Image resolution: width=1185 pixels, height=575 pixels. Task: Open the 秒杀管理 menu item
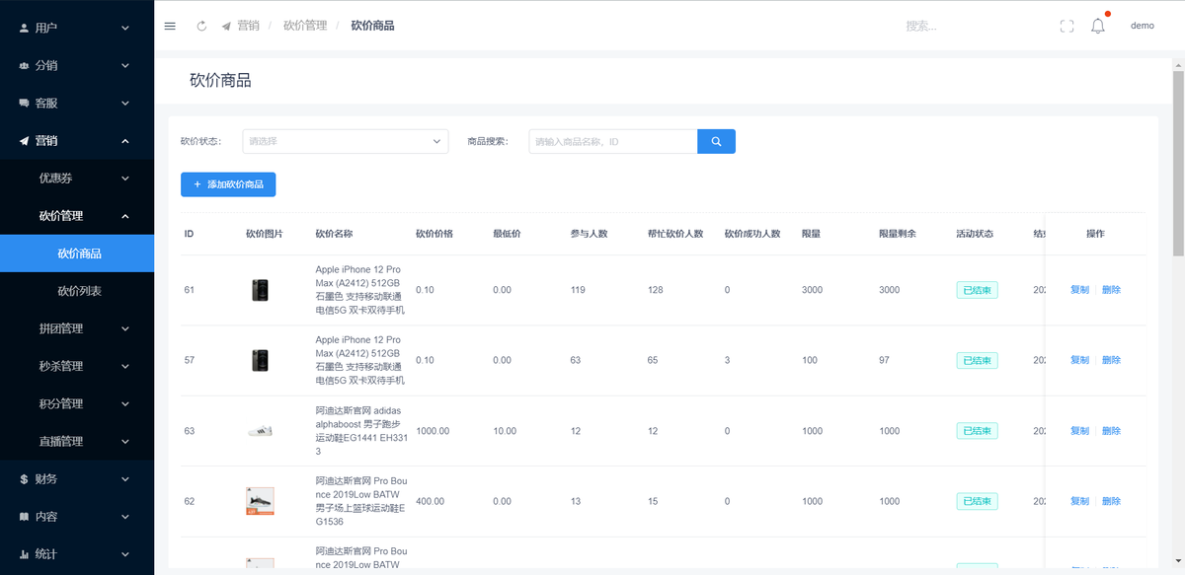(77, 366)
